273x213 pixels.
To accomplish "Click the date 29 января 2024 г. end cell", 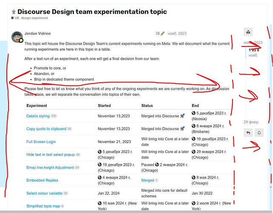I will pos(209,155).
